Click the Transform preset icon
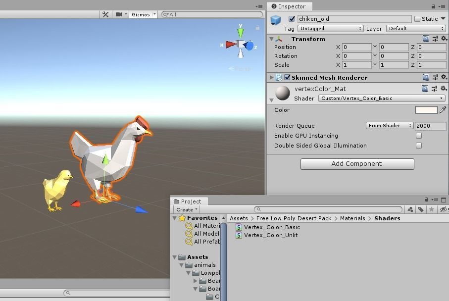Screen dimensions: 449x301 click(x=435, y=39)
